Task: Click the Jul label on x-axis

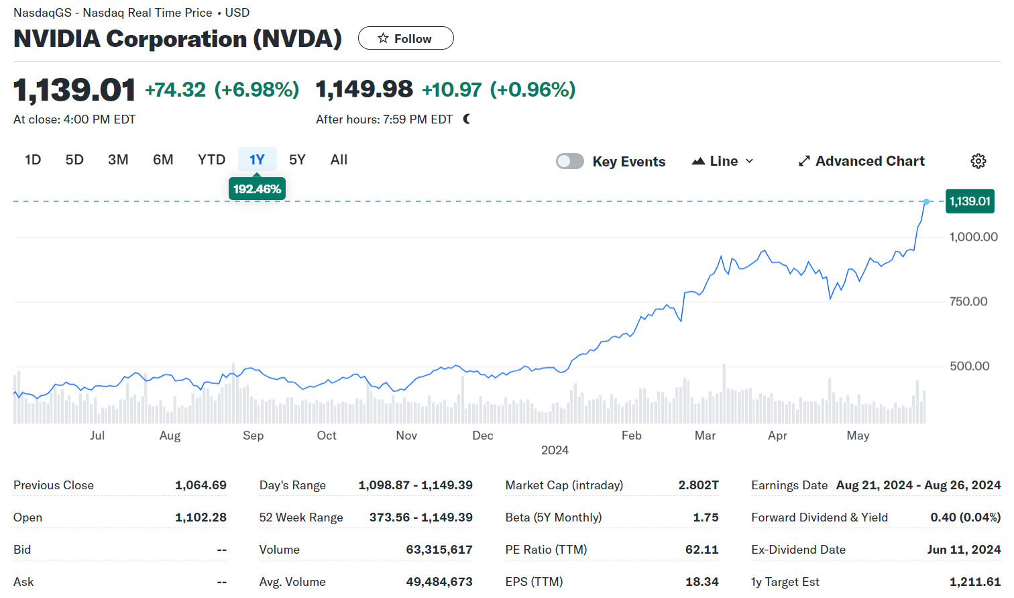Action: pos(97,436)
